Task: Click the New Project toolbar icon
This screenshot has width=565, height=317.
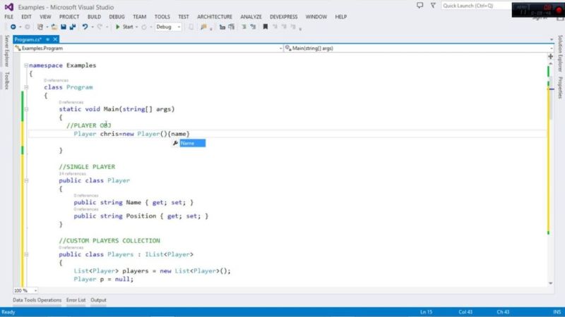Action: (40, 27)
